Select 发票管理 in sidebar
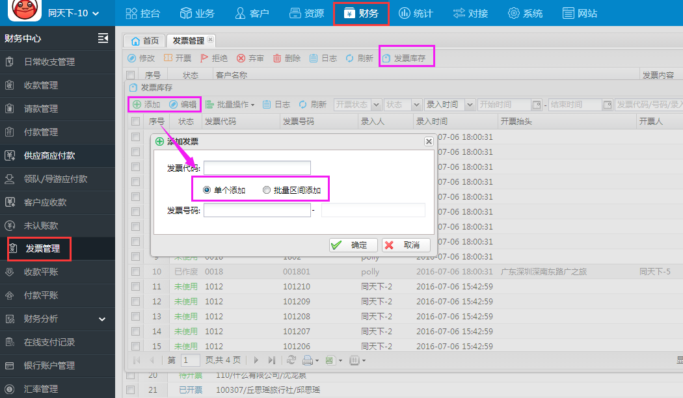Screen dimensions: 683x398 pyautogui.click(x=57, y=248)
